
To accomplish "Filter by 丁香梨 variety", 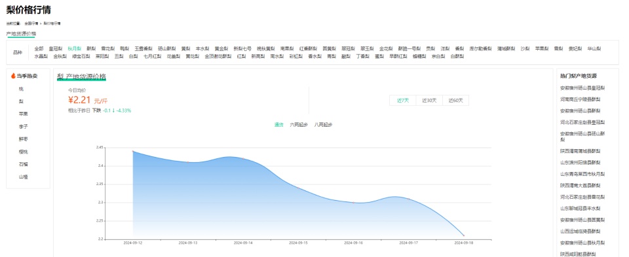I will click(362, 56).
